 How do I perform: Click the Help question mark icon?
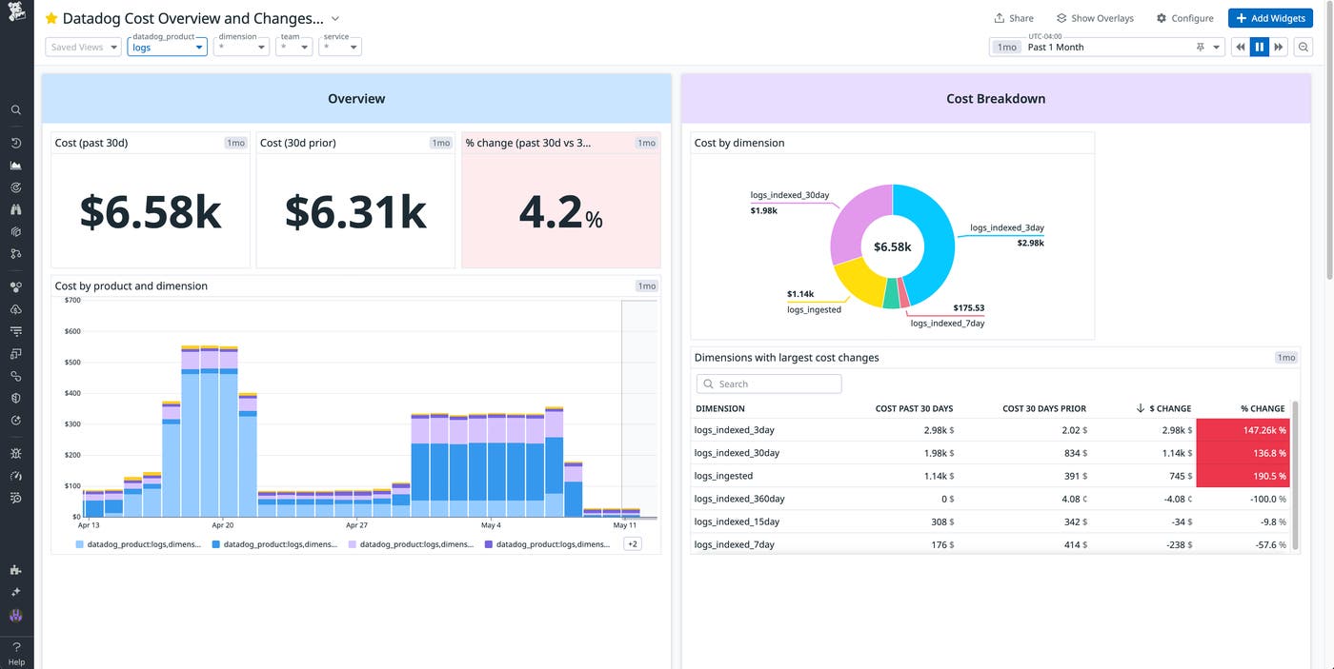click(16, 647)
